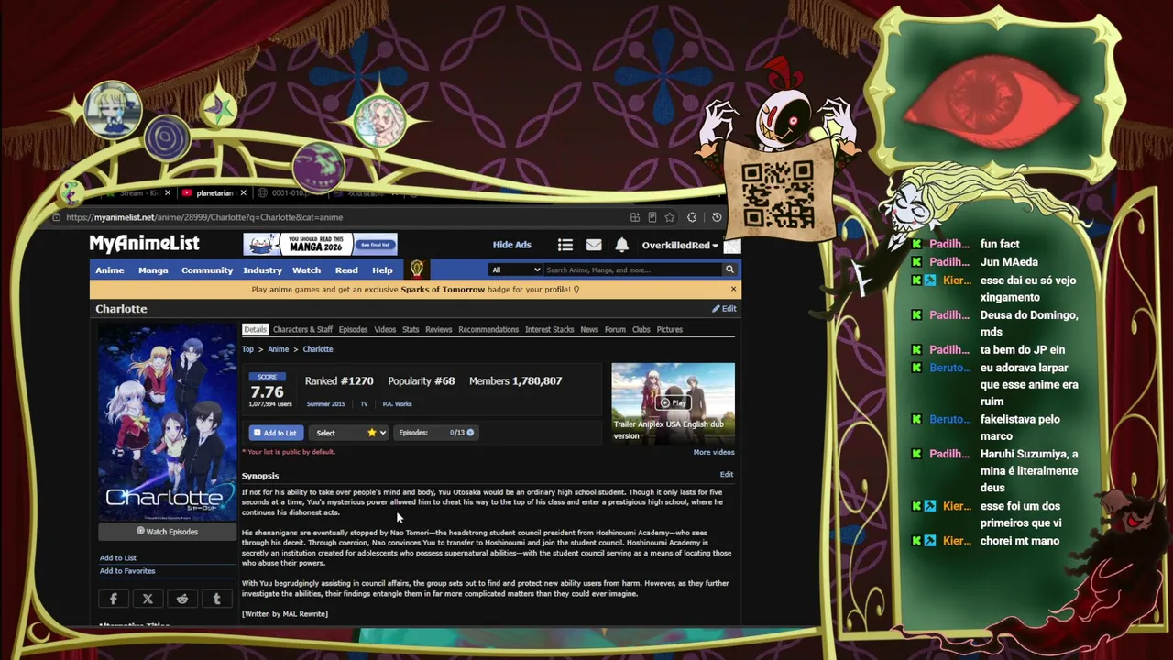Click the pencil Edit link beside Charlotte title
Screen dimensions: 1173x660
724,309
